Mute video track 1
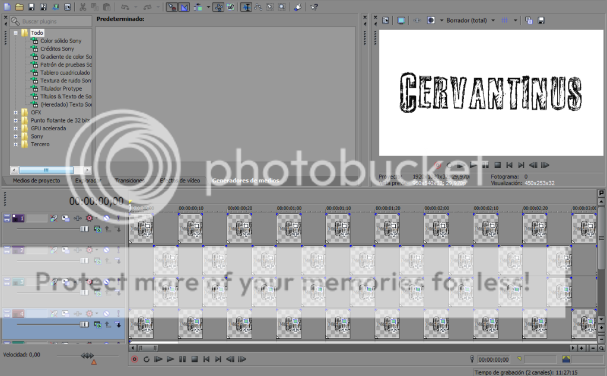 click(106, 218)
